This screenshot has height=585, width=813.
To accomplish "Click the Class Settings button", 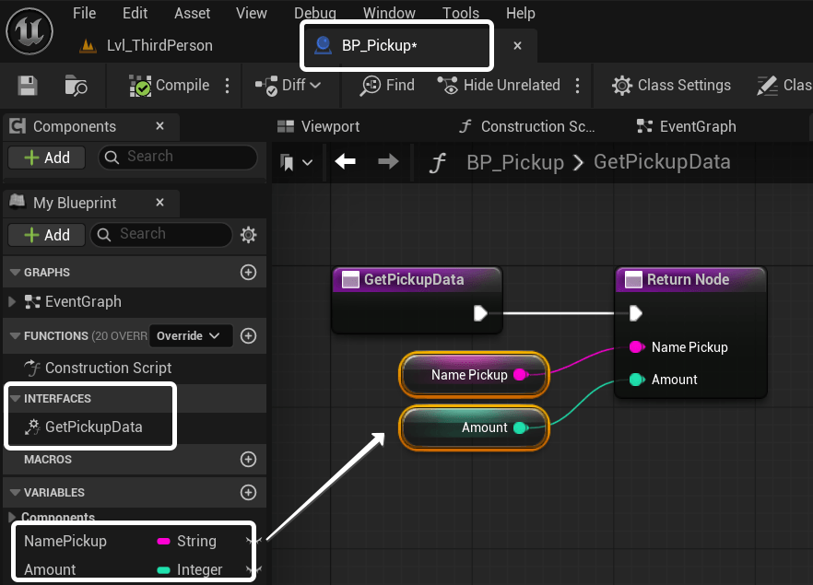I will click(672, 86).
